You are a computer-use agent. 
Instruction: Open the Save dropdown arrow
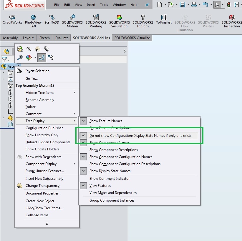tap(188, 5)
